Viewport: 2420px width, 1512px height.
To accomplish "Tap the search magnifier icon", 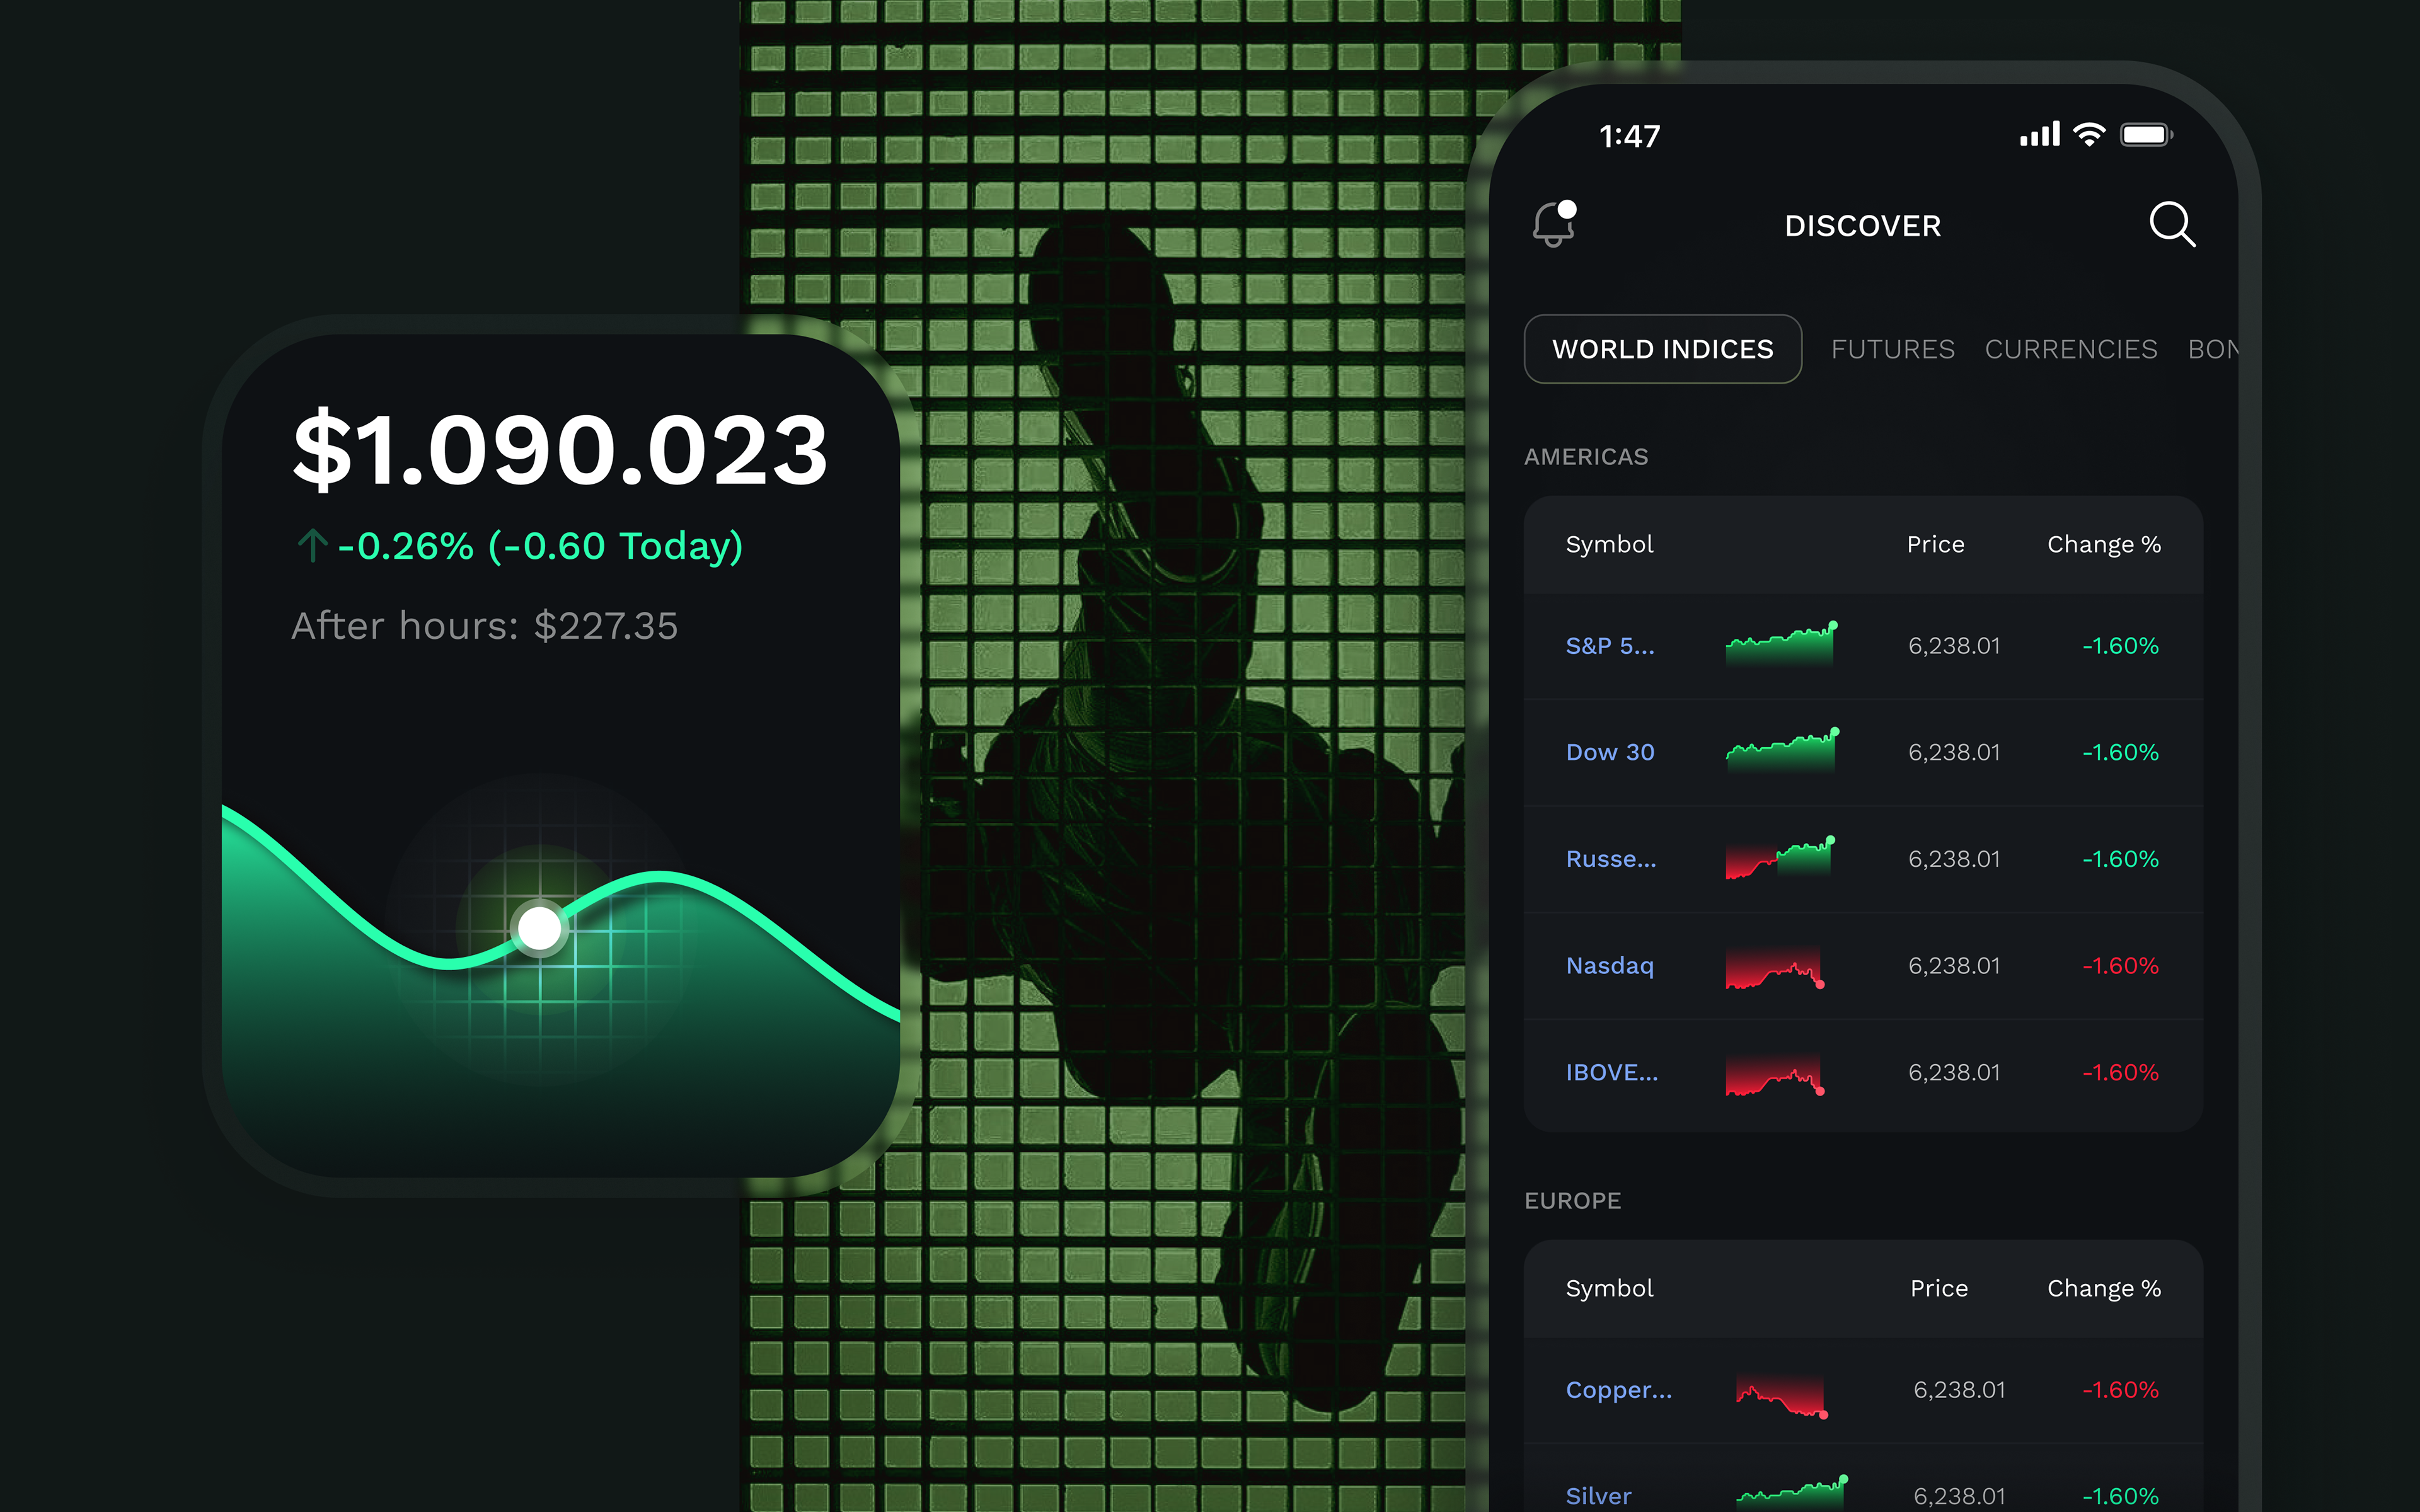I will tap(2171, 224).
